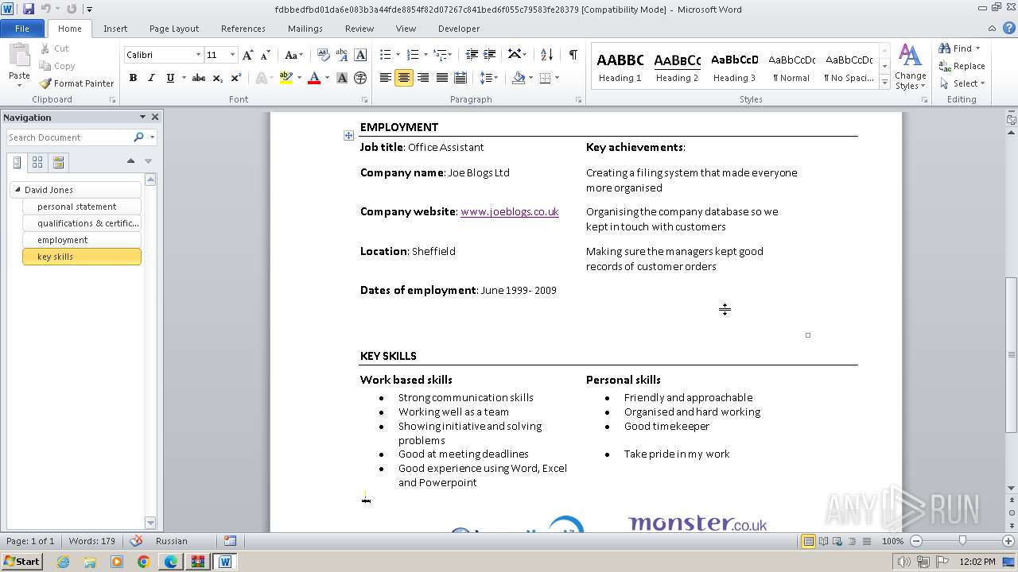1018x572 pixels.
Task: Collapse the David Jones heading tree
Action: pos(18,190)
